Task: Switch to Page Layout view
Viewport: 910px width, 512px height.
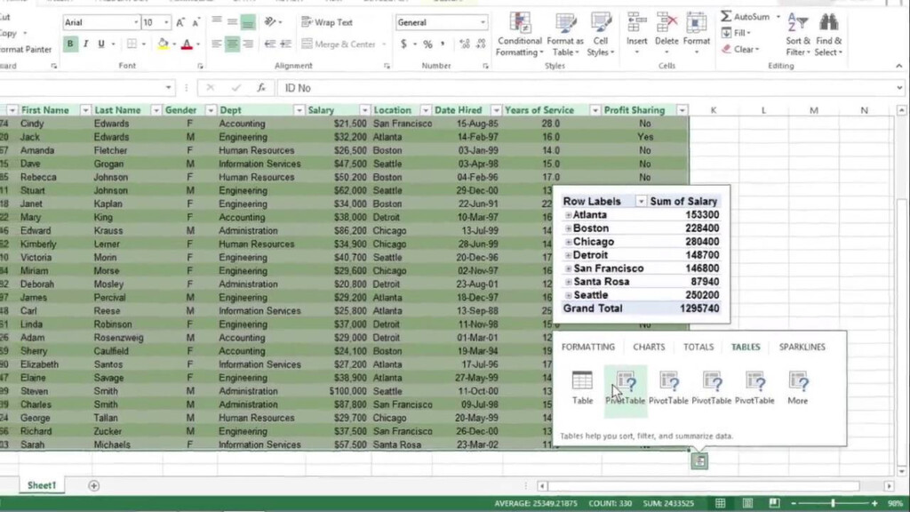Action: coord(747,503)
